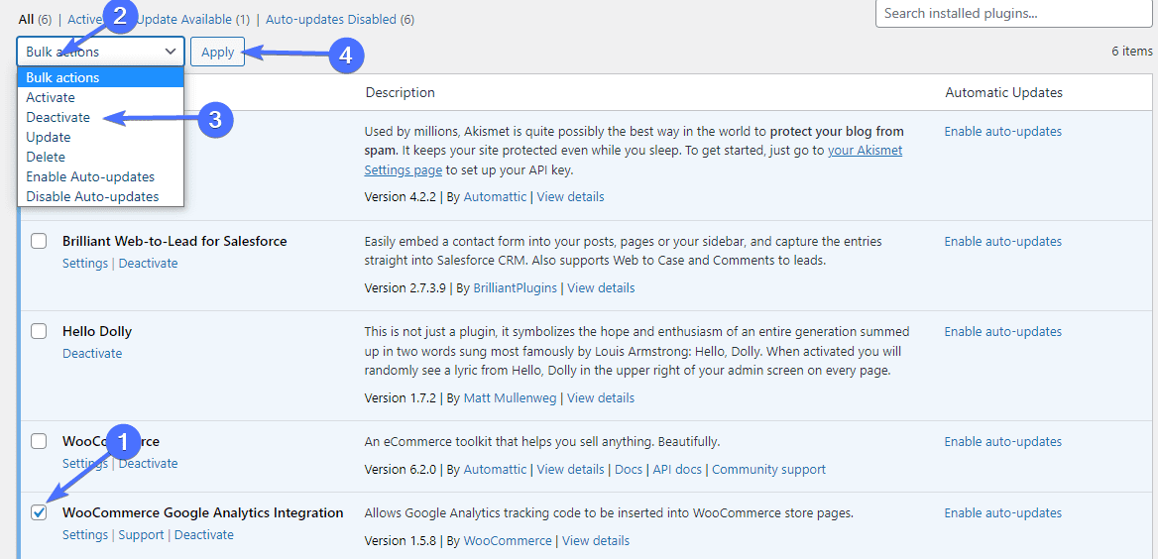Open the WooCommerce API docs link

(677, 469)
